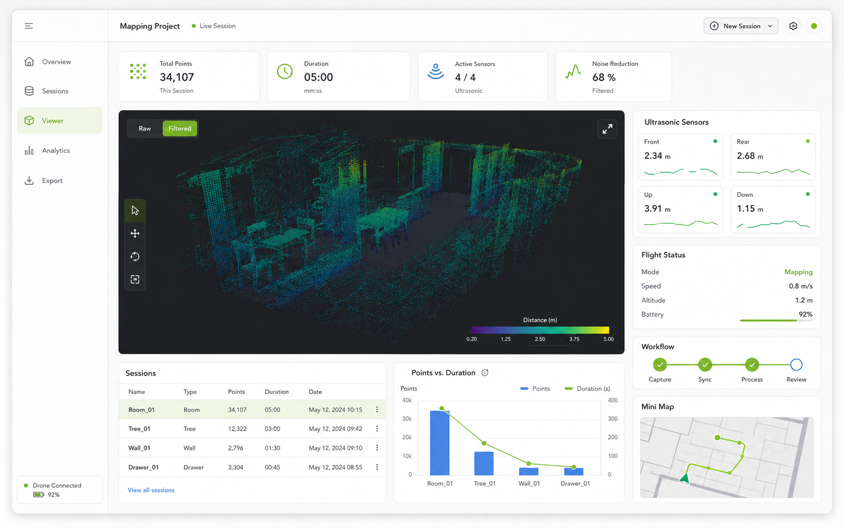Open the Rear sensor card
This screenshot has width=844, height=528.
coord(773,157)
